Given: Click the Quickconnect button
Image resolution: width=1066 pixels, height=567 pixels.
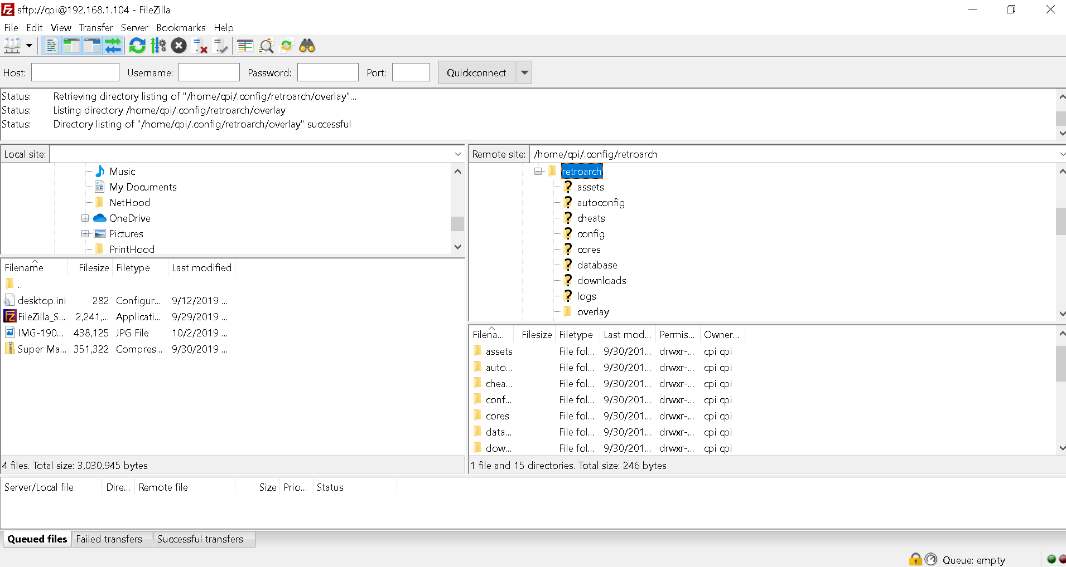Looking at the screenshot, I should tap(476, 72).
